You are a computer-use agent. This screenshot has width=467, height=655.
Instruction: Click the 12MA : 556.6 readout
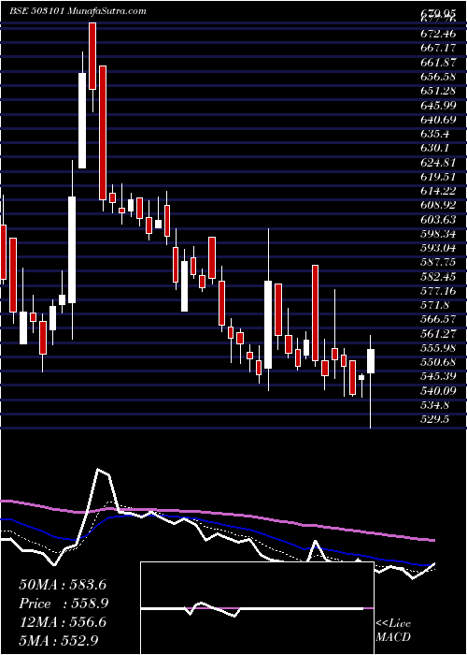click(x=63, y=622)
